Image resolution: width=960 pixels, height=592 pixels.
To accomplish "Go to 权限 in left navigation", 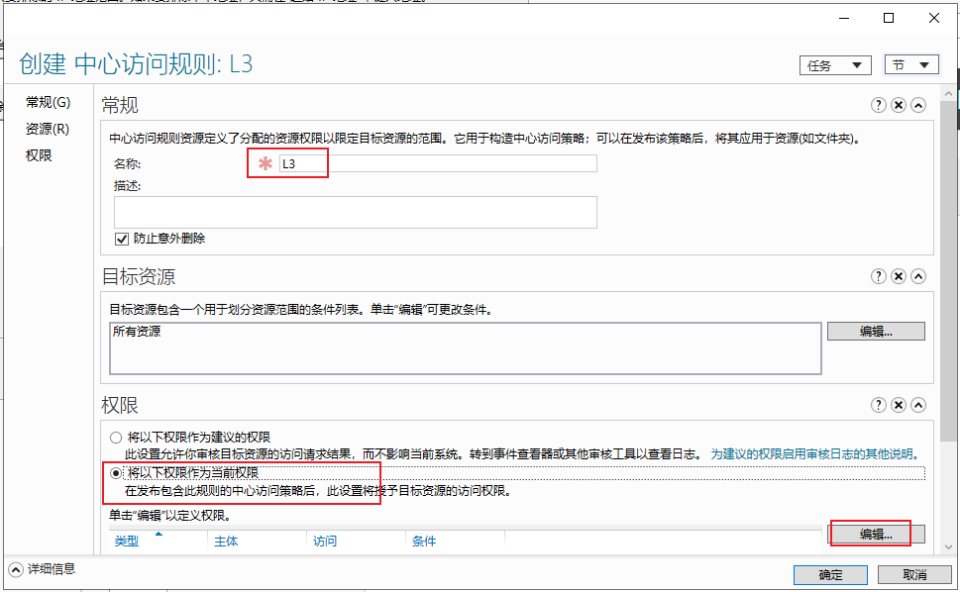I will [x=39, y=155].
